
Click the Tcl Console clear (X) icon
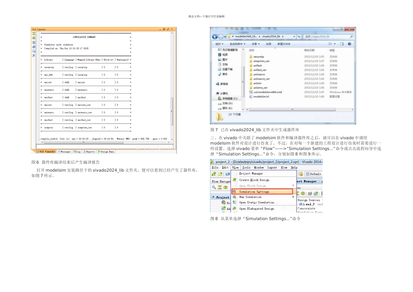click(x=34, y=56)
